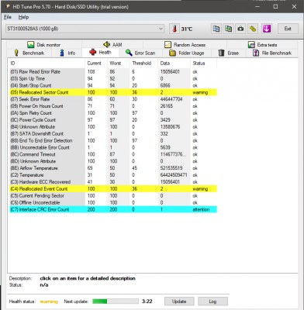Click the purple download arrow icon
The height and width of the screenshot is (310, 304).
click(267, 29)
